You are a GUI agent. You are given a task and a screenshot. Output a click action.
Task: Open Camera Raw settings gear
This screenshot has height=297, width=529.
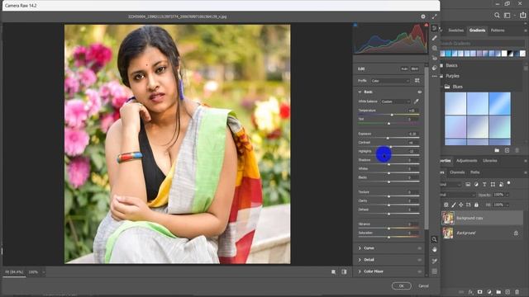pyautogui.click(x=423, y=16)
